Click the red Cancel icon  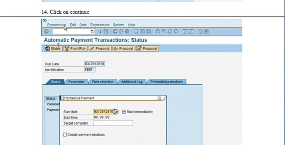(x=127, y=31)
